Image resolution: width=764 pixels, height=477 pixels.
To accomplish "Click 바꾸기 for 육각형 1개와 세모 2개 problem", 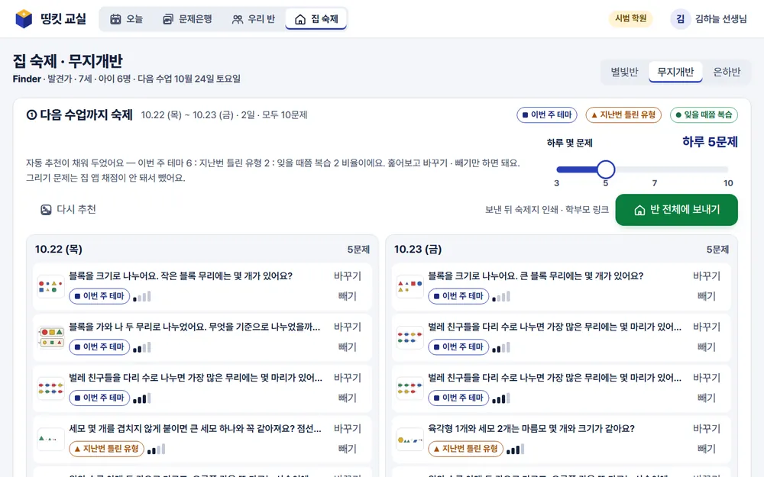I will [707, 429].
